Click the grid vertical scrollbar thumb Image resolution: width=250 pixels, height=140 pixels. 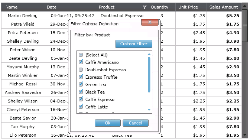pos(245,26)
